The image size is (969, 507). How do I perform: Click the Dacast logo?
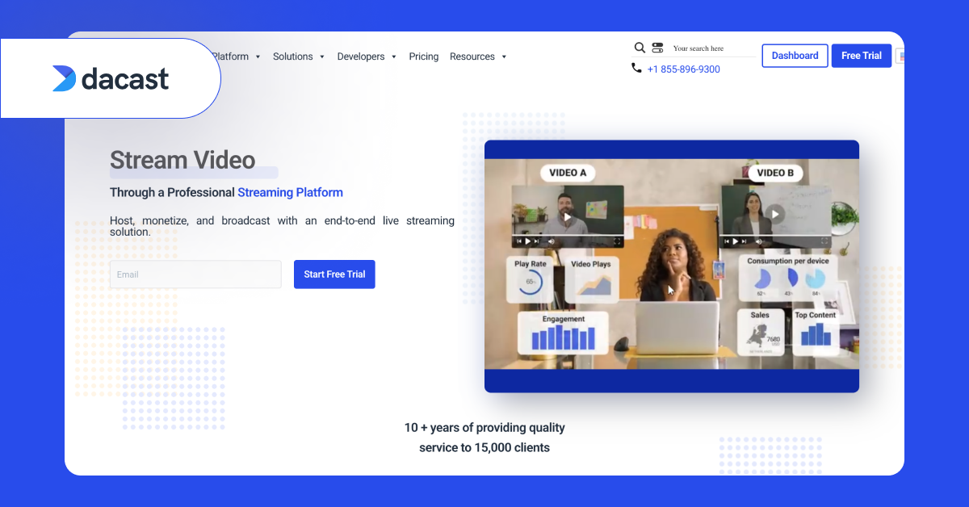(x=111, y=78)
